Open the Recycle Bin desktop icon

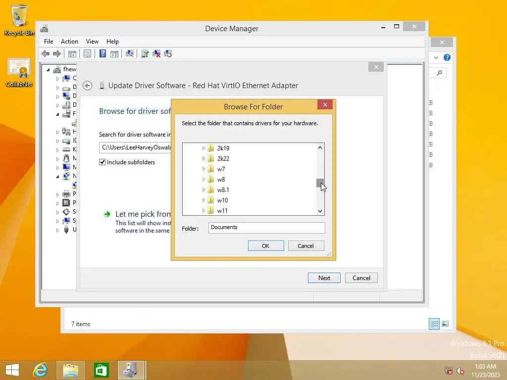[19, 19]
